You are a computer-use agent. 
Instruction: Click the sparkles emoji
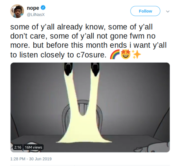point(136,54)
